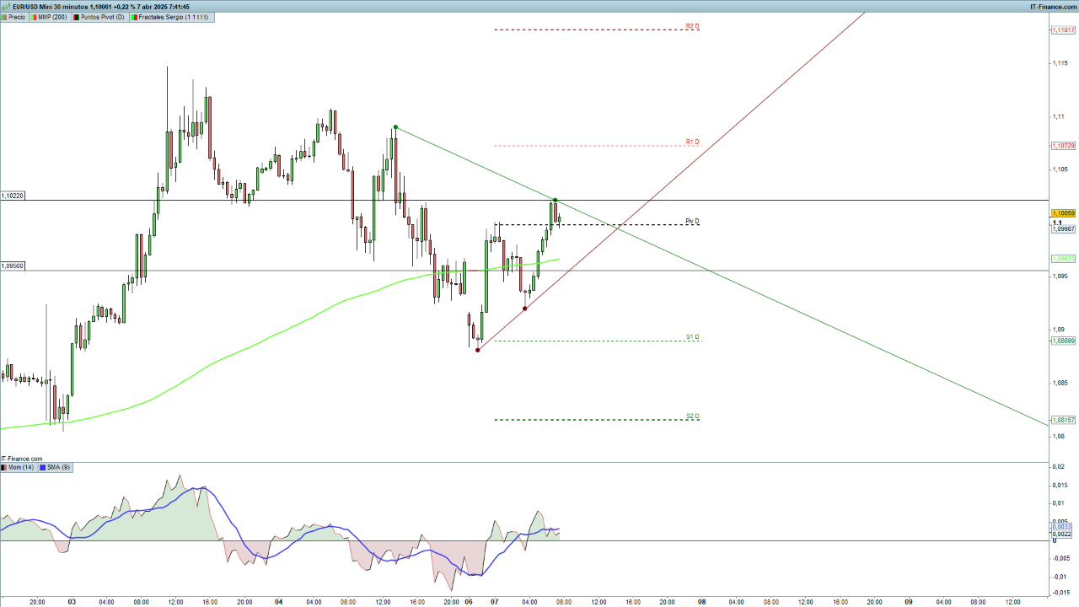Select the red trendline's lowest anchor point
1079x607 pixels.
coord(478,350)
